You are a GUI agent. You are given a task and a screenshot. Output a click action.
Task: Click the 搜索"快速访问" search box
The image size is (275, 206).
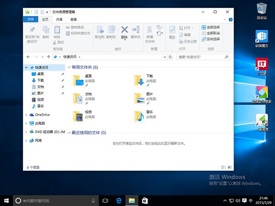202,57
